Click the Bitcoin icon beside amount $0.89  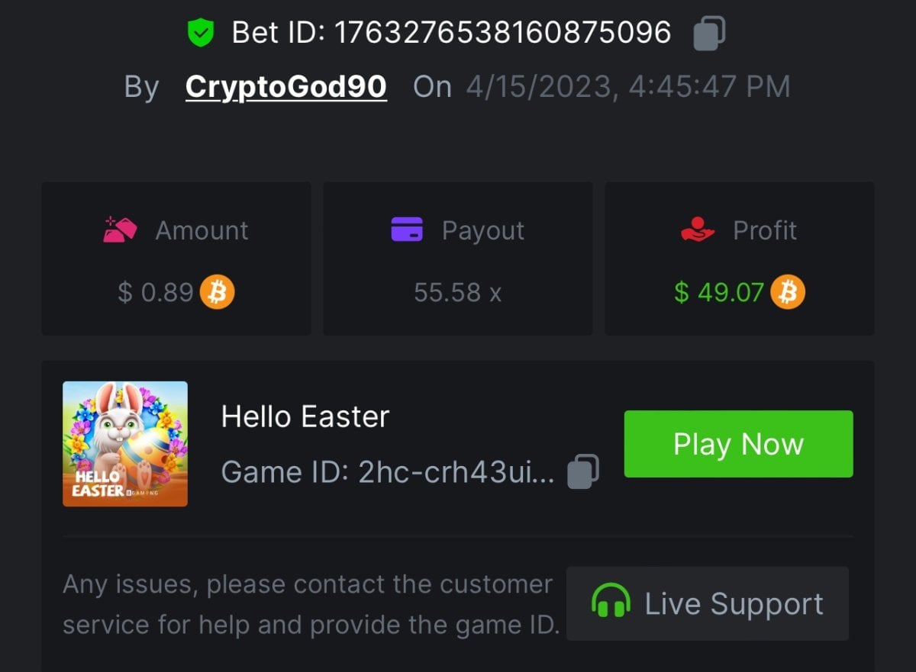pos(217,292)
